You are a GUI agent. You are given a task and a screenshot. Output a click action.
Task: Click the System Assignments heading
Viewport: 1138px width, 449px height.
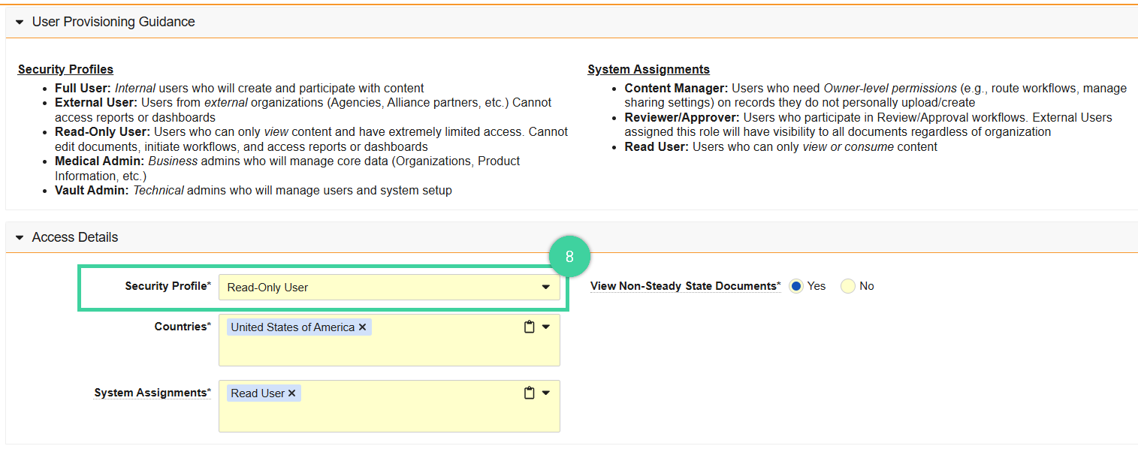pos(648,69)
